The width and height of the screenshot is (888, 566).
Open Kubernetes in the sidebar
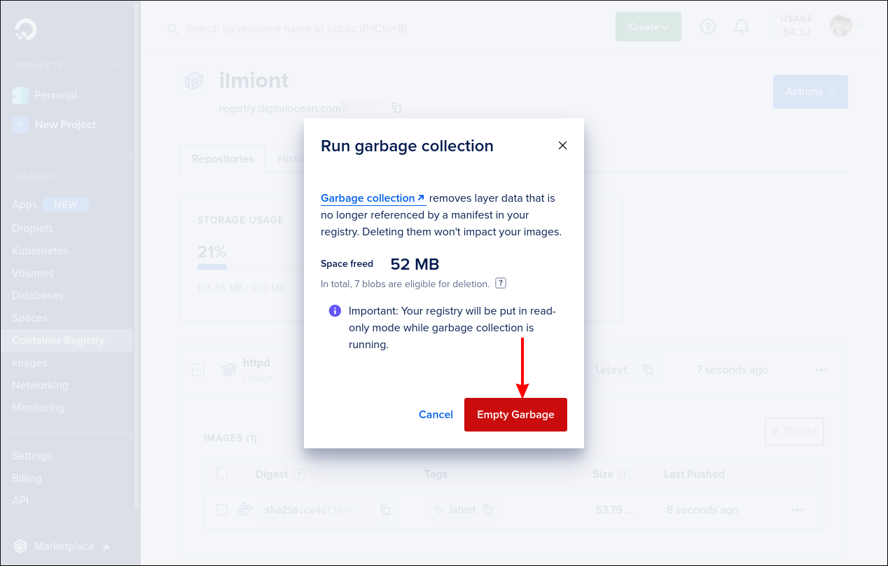(40, 251)
